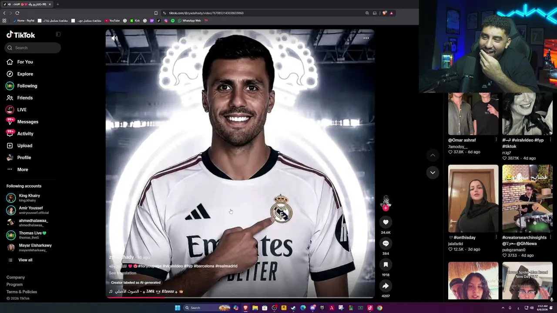
Task: Open the video's three-dot options menu
Action: [366, 38]
